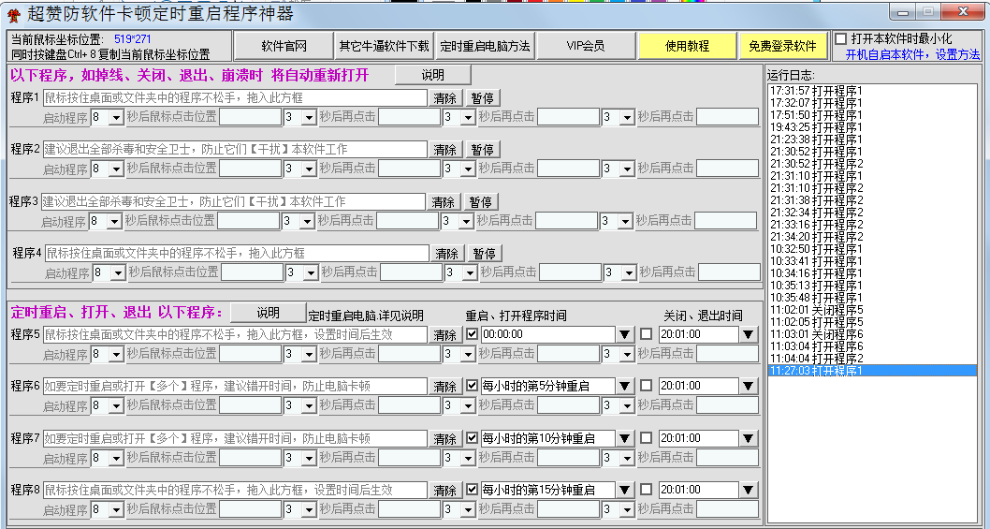Select log entry 10:32:50 打开程序1
Viewport: 990px width, 529px height.
[871, 249]
